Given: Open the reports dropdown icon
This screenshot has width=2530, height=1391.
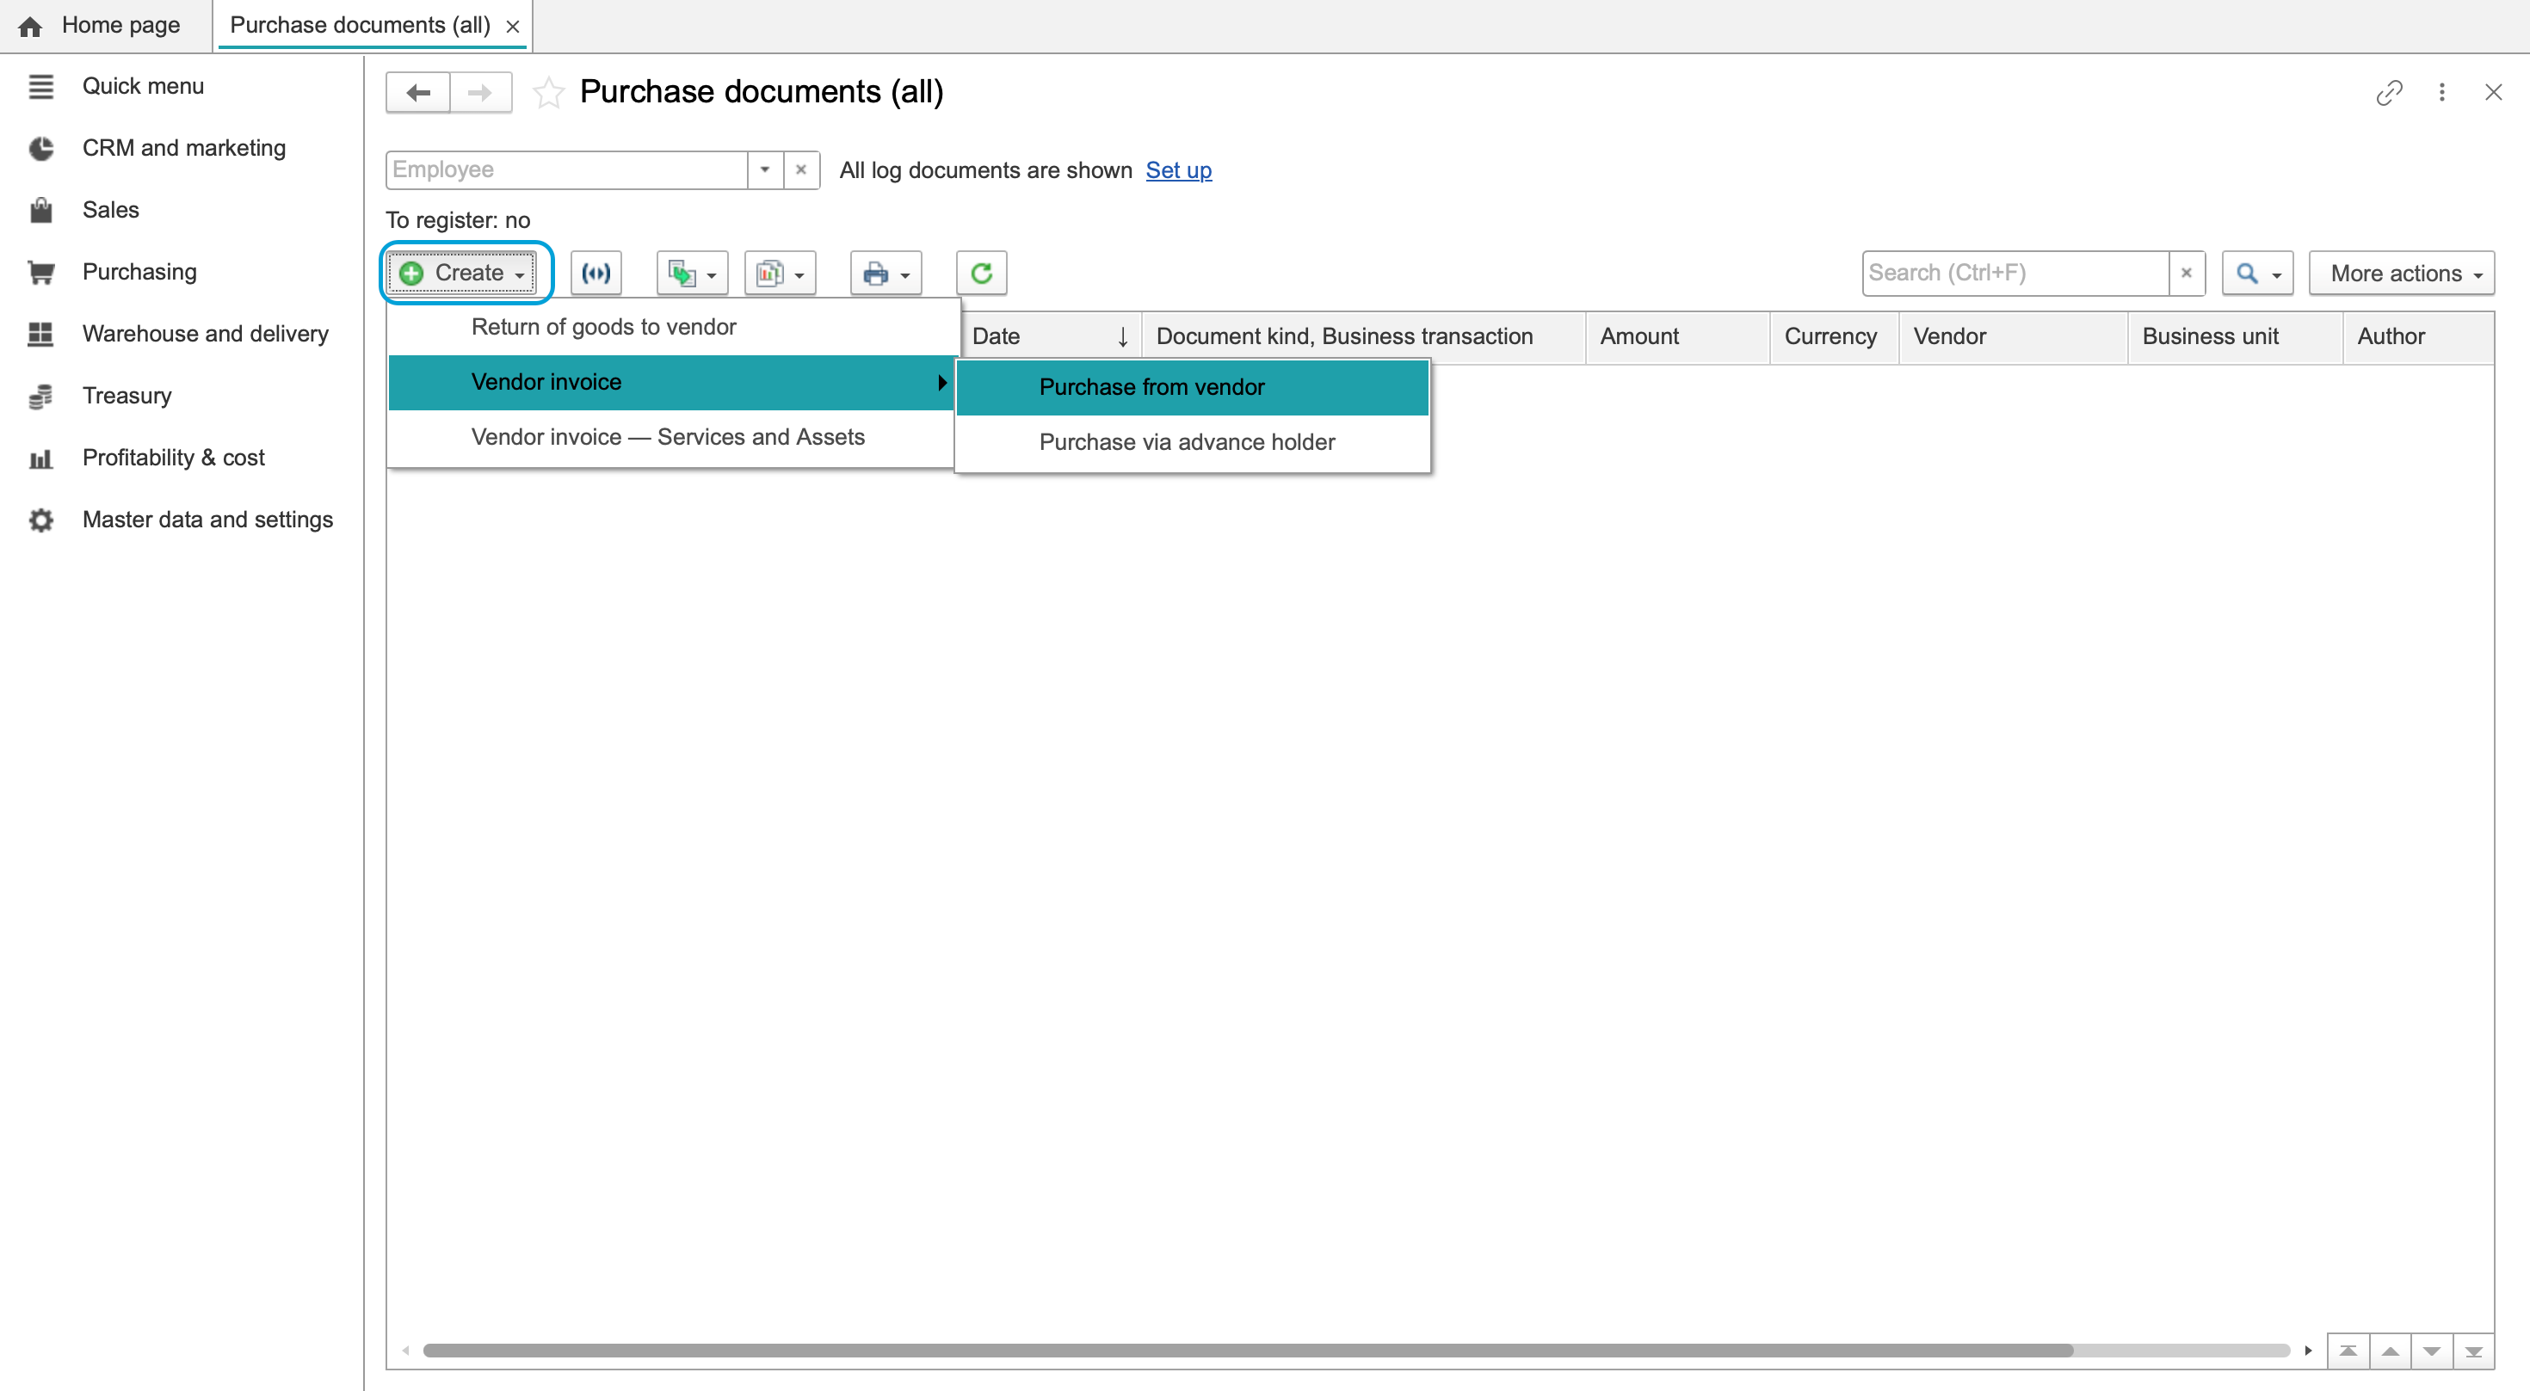Looking at the screenshot, I should click(780, 273).
